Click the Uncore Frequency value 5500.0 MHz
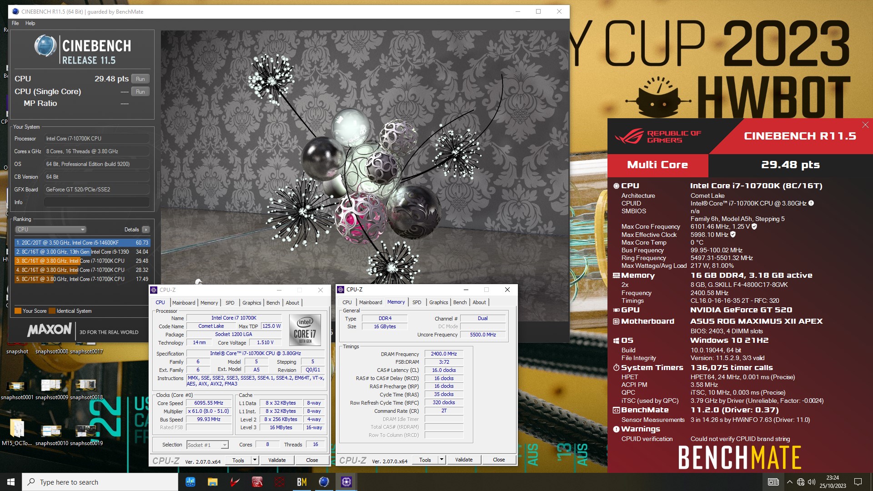873x491 pixels. tap(483, 335)
